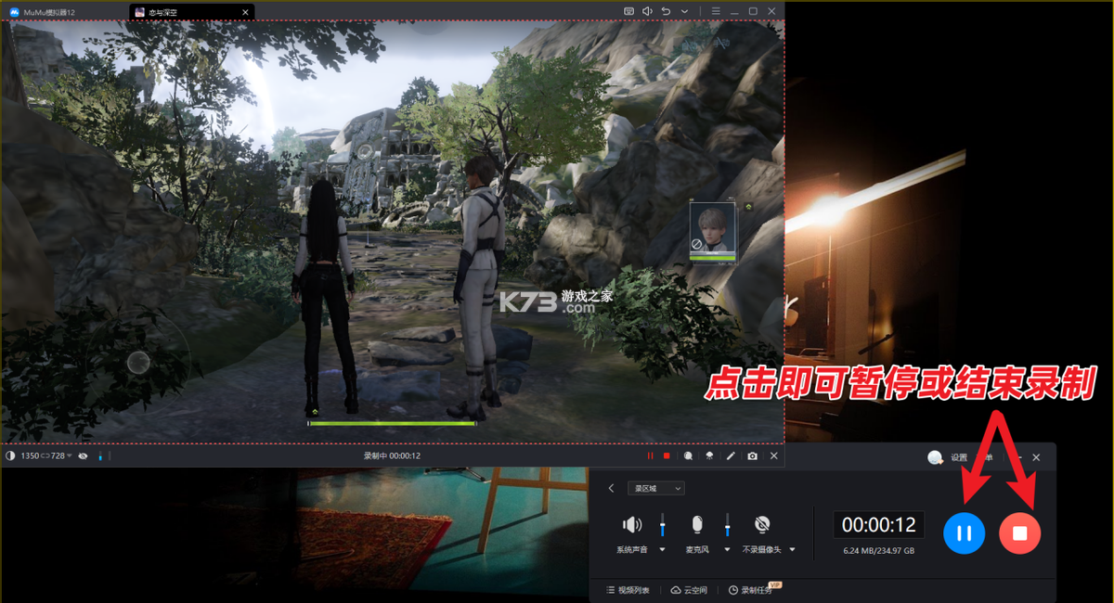Click the MuMu volume speaker icon
The image size is (1114, 603).
pyautogui.click(x=647, y=11)
